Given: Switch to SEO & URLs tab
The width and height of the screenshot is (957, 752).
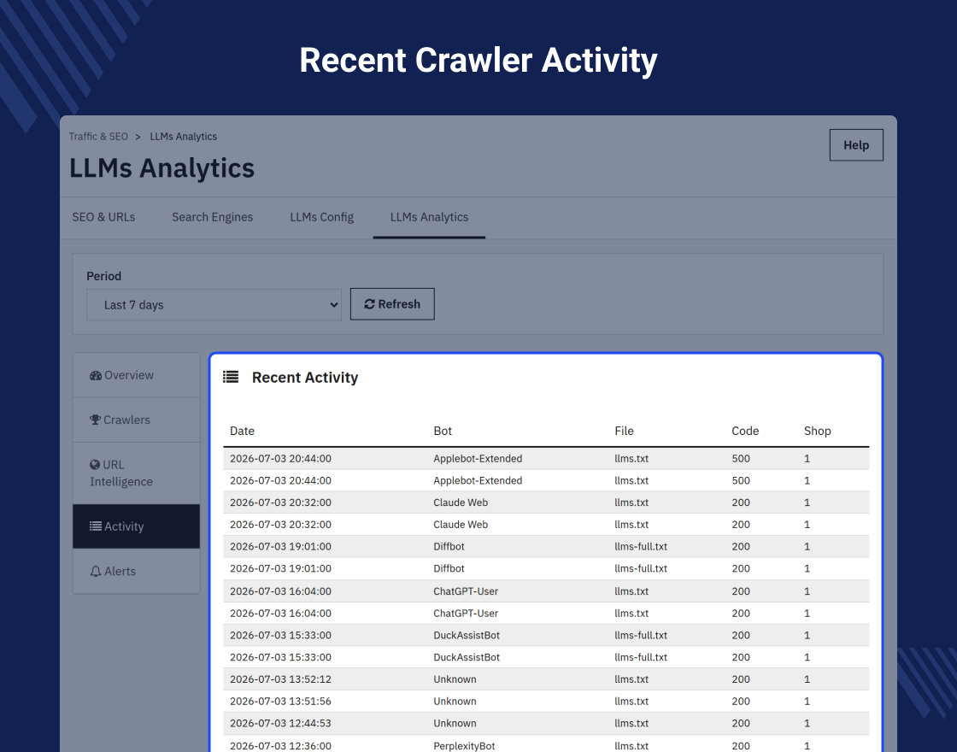Looking at the screenshot, I should point(103,217).
